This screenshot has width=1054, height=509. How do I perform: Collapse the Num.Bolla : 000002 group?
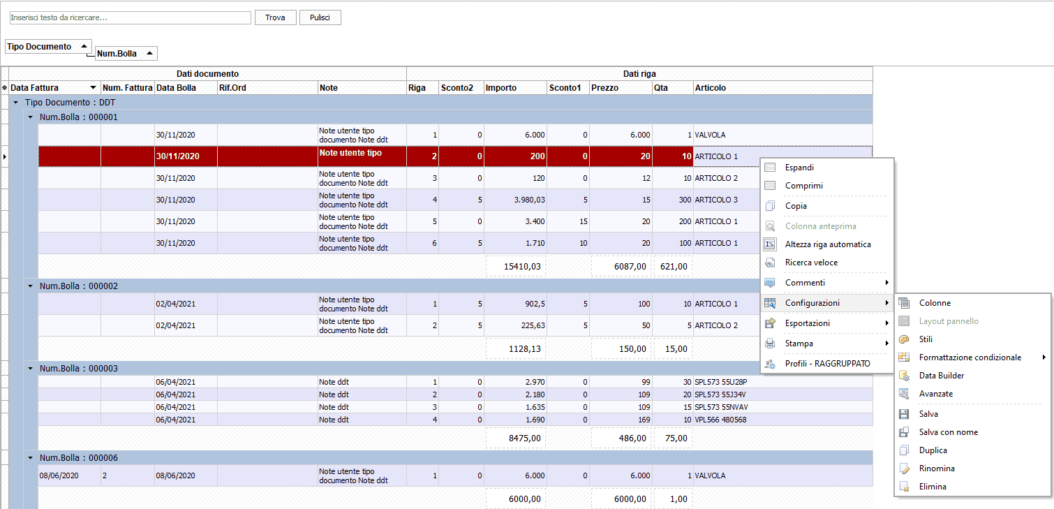(30, 286)
